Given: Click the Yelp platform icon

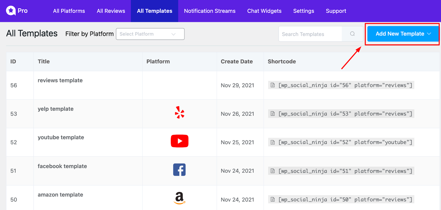Looking at the screenshot, I should (x=179, y=113).
